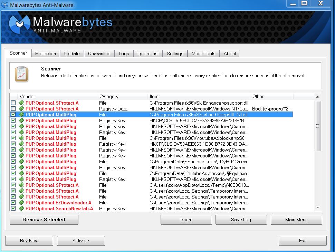Click bug icon of SearchNewTab.A row

[21, 209]
